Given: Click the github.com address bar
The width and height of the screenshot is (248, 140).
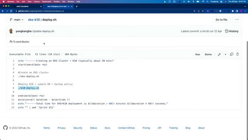Looking at the screenshot, I should 103,11.
